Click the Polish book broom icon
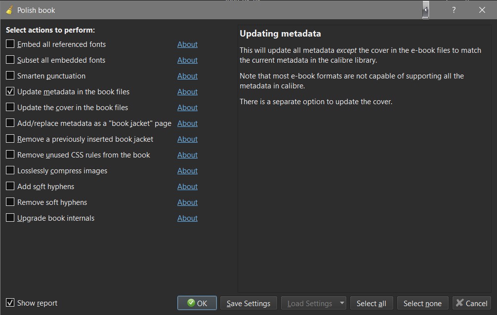The width and height of the screenshot is (497, 315). [x=9, y=10]
